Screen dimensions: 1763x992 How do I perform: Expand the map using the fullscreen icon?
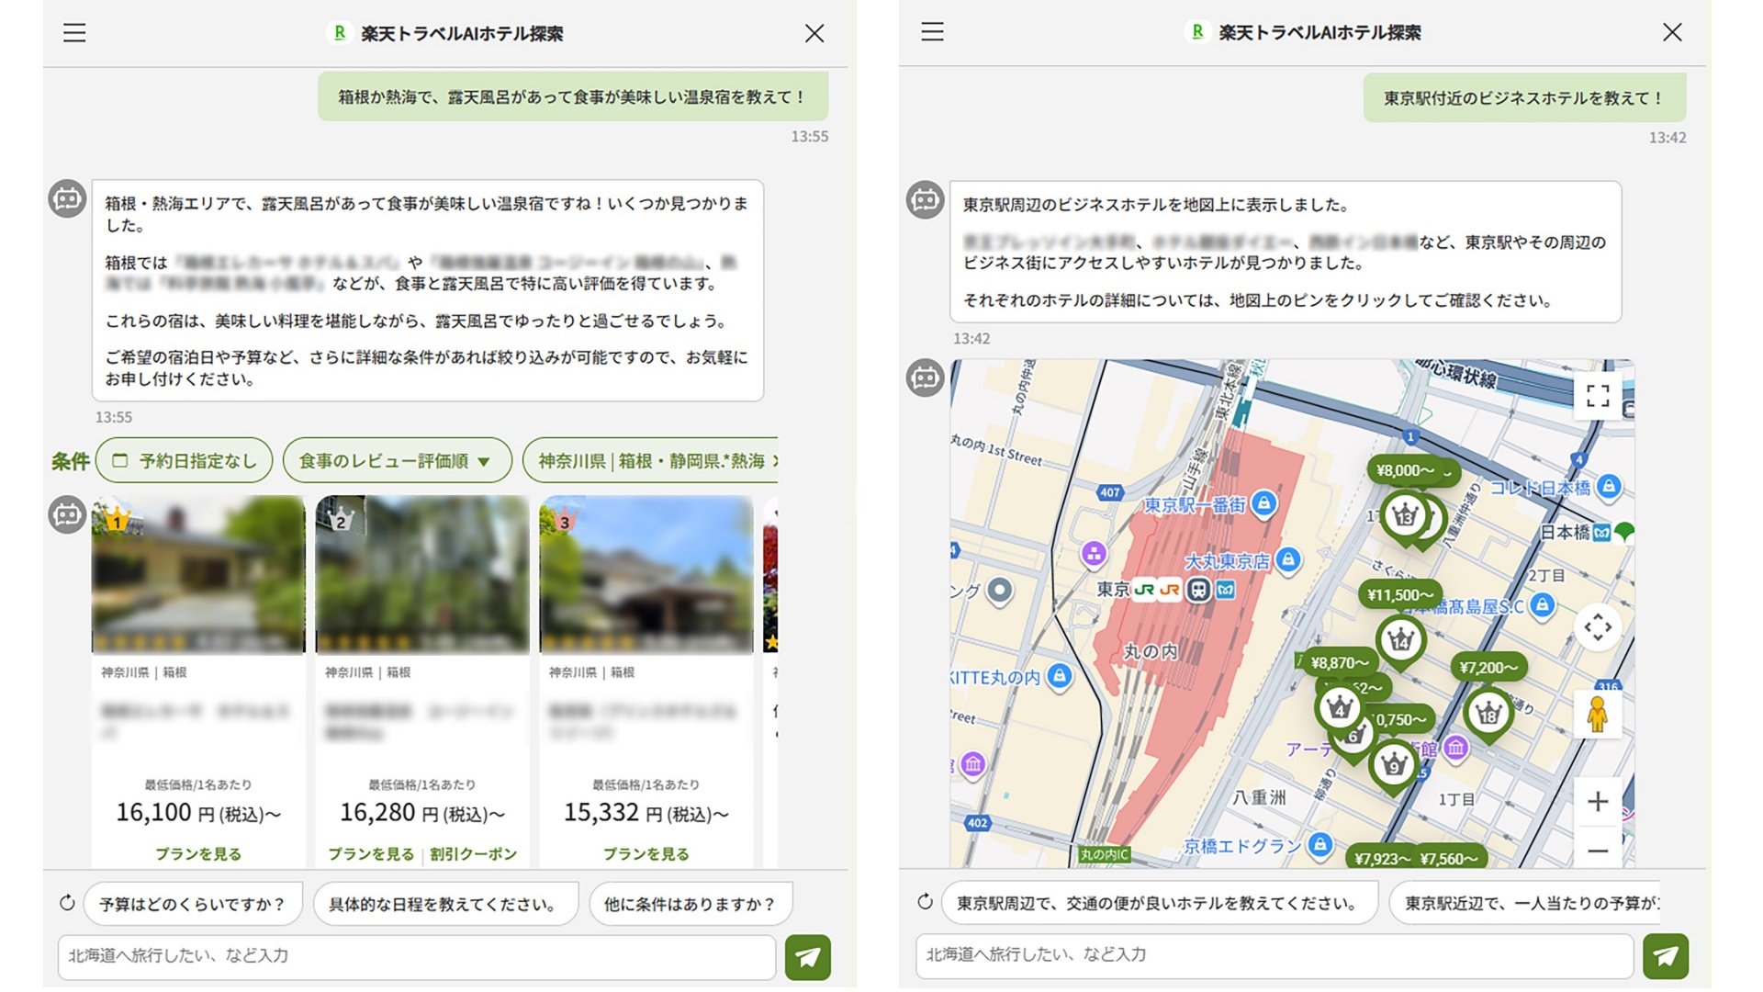click(1598, 395)
